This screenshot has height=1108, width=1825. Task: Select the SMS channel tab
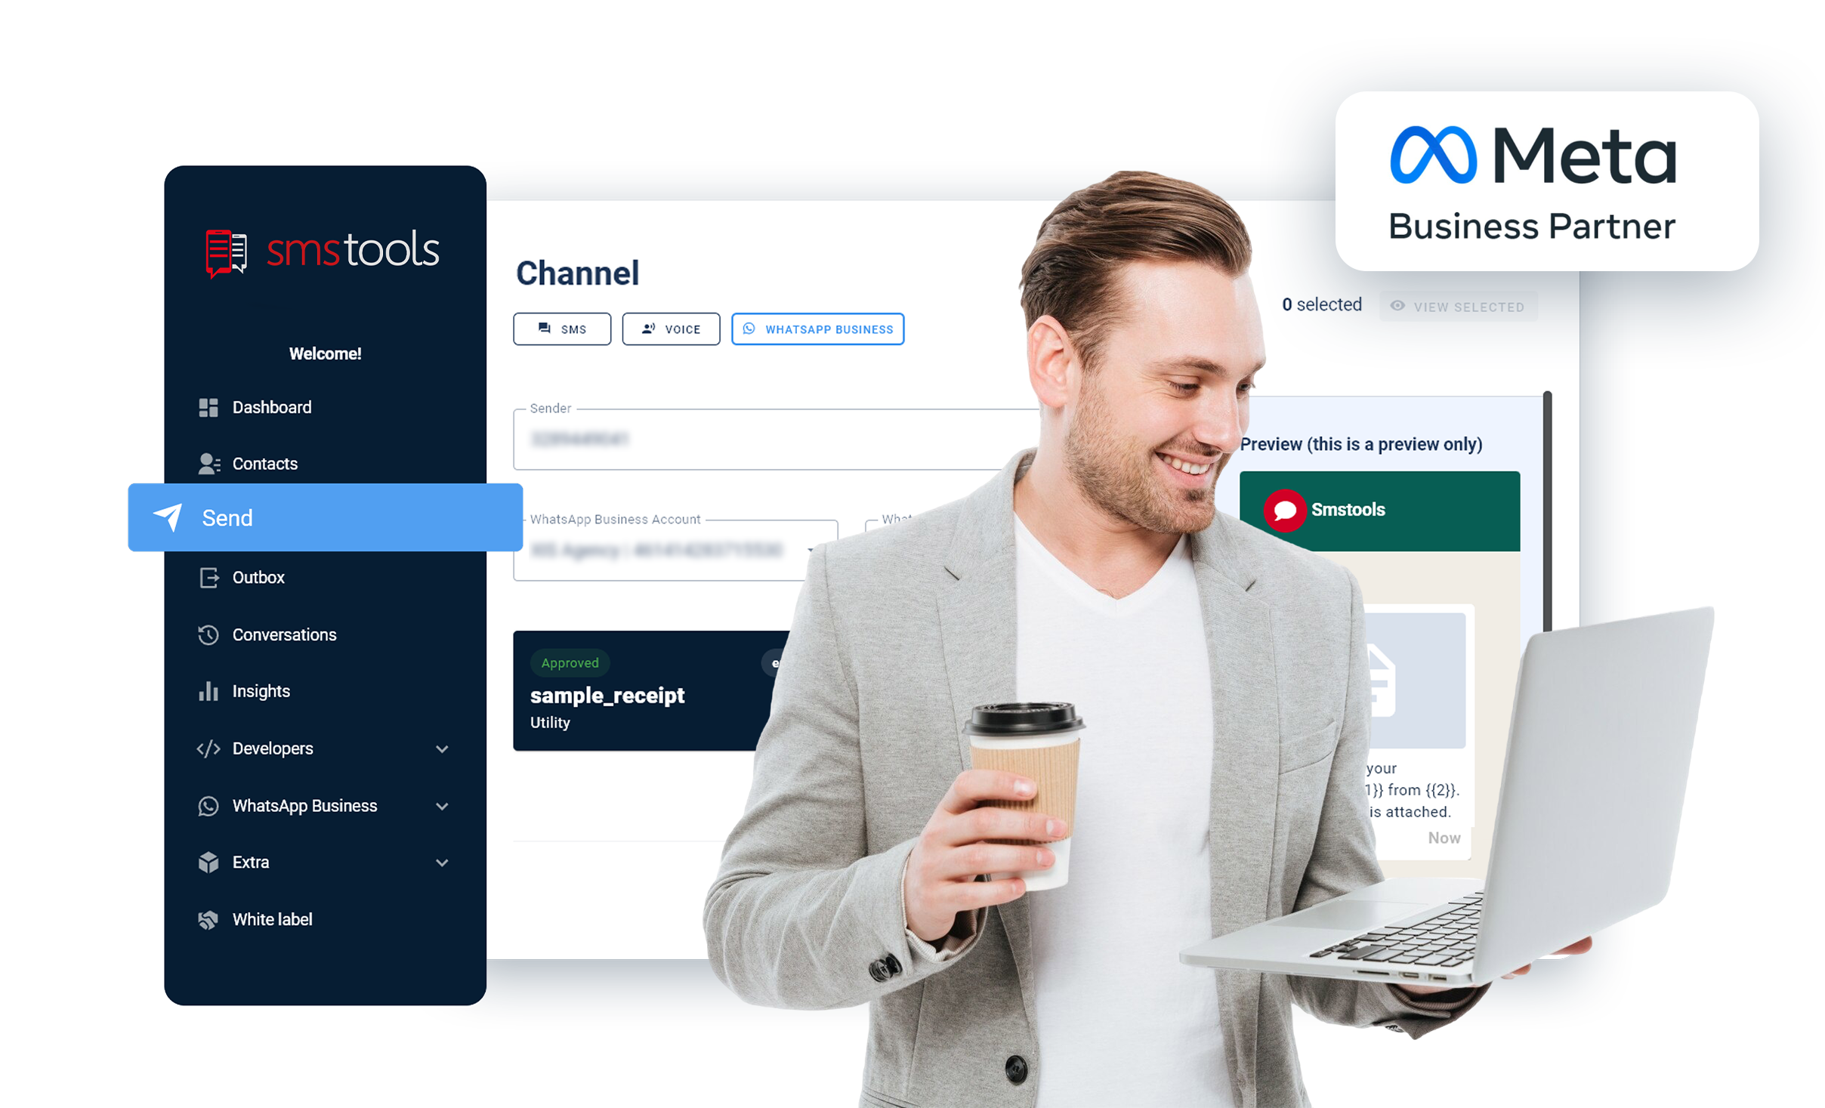[564, 327]
